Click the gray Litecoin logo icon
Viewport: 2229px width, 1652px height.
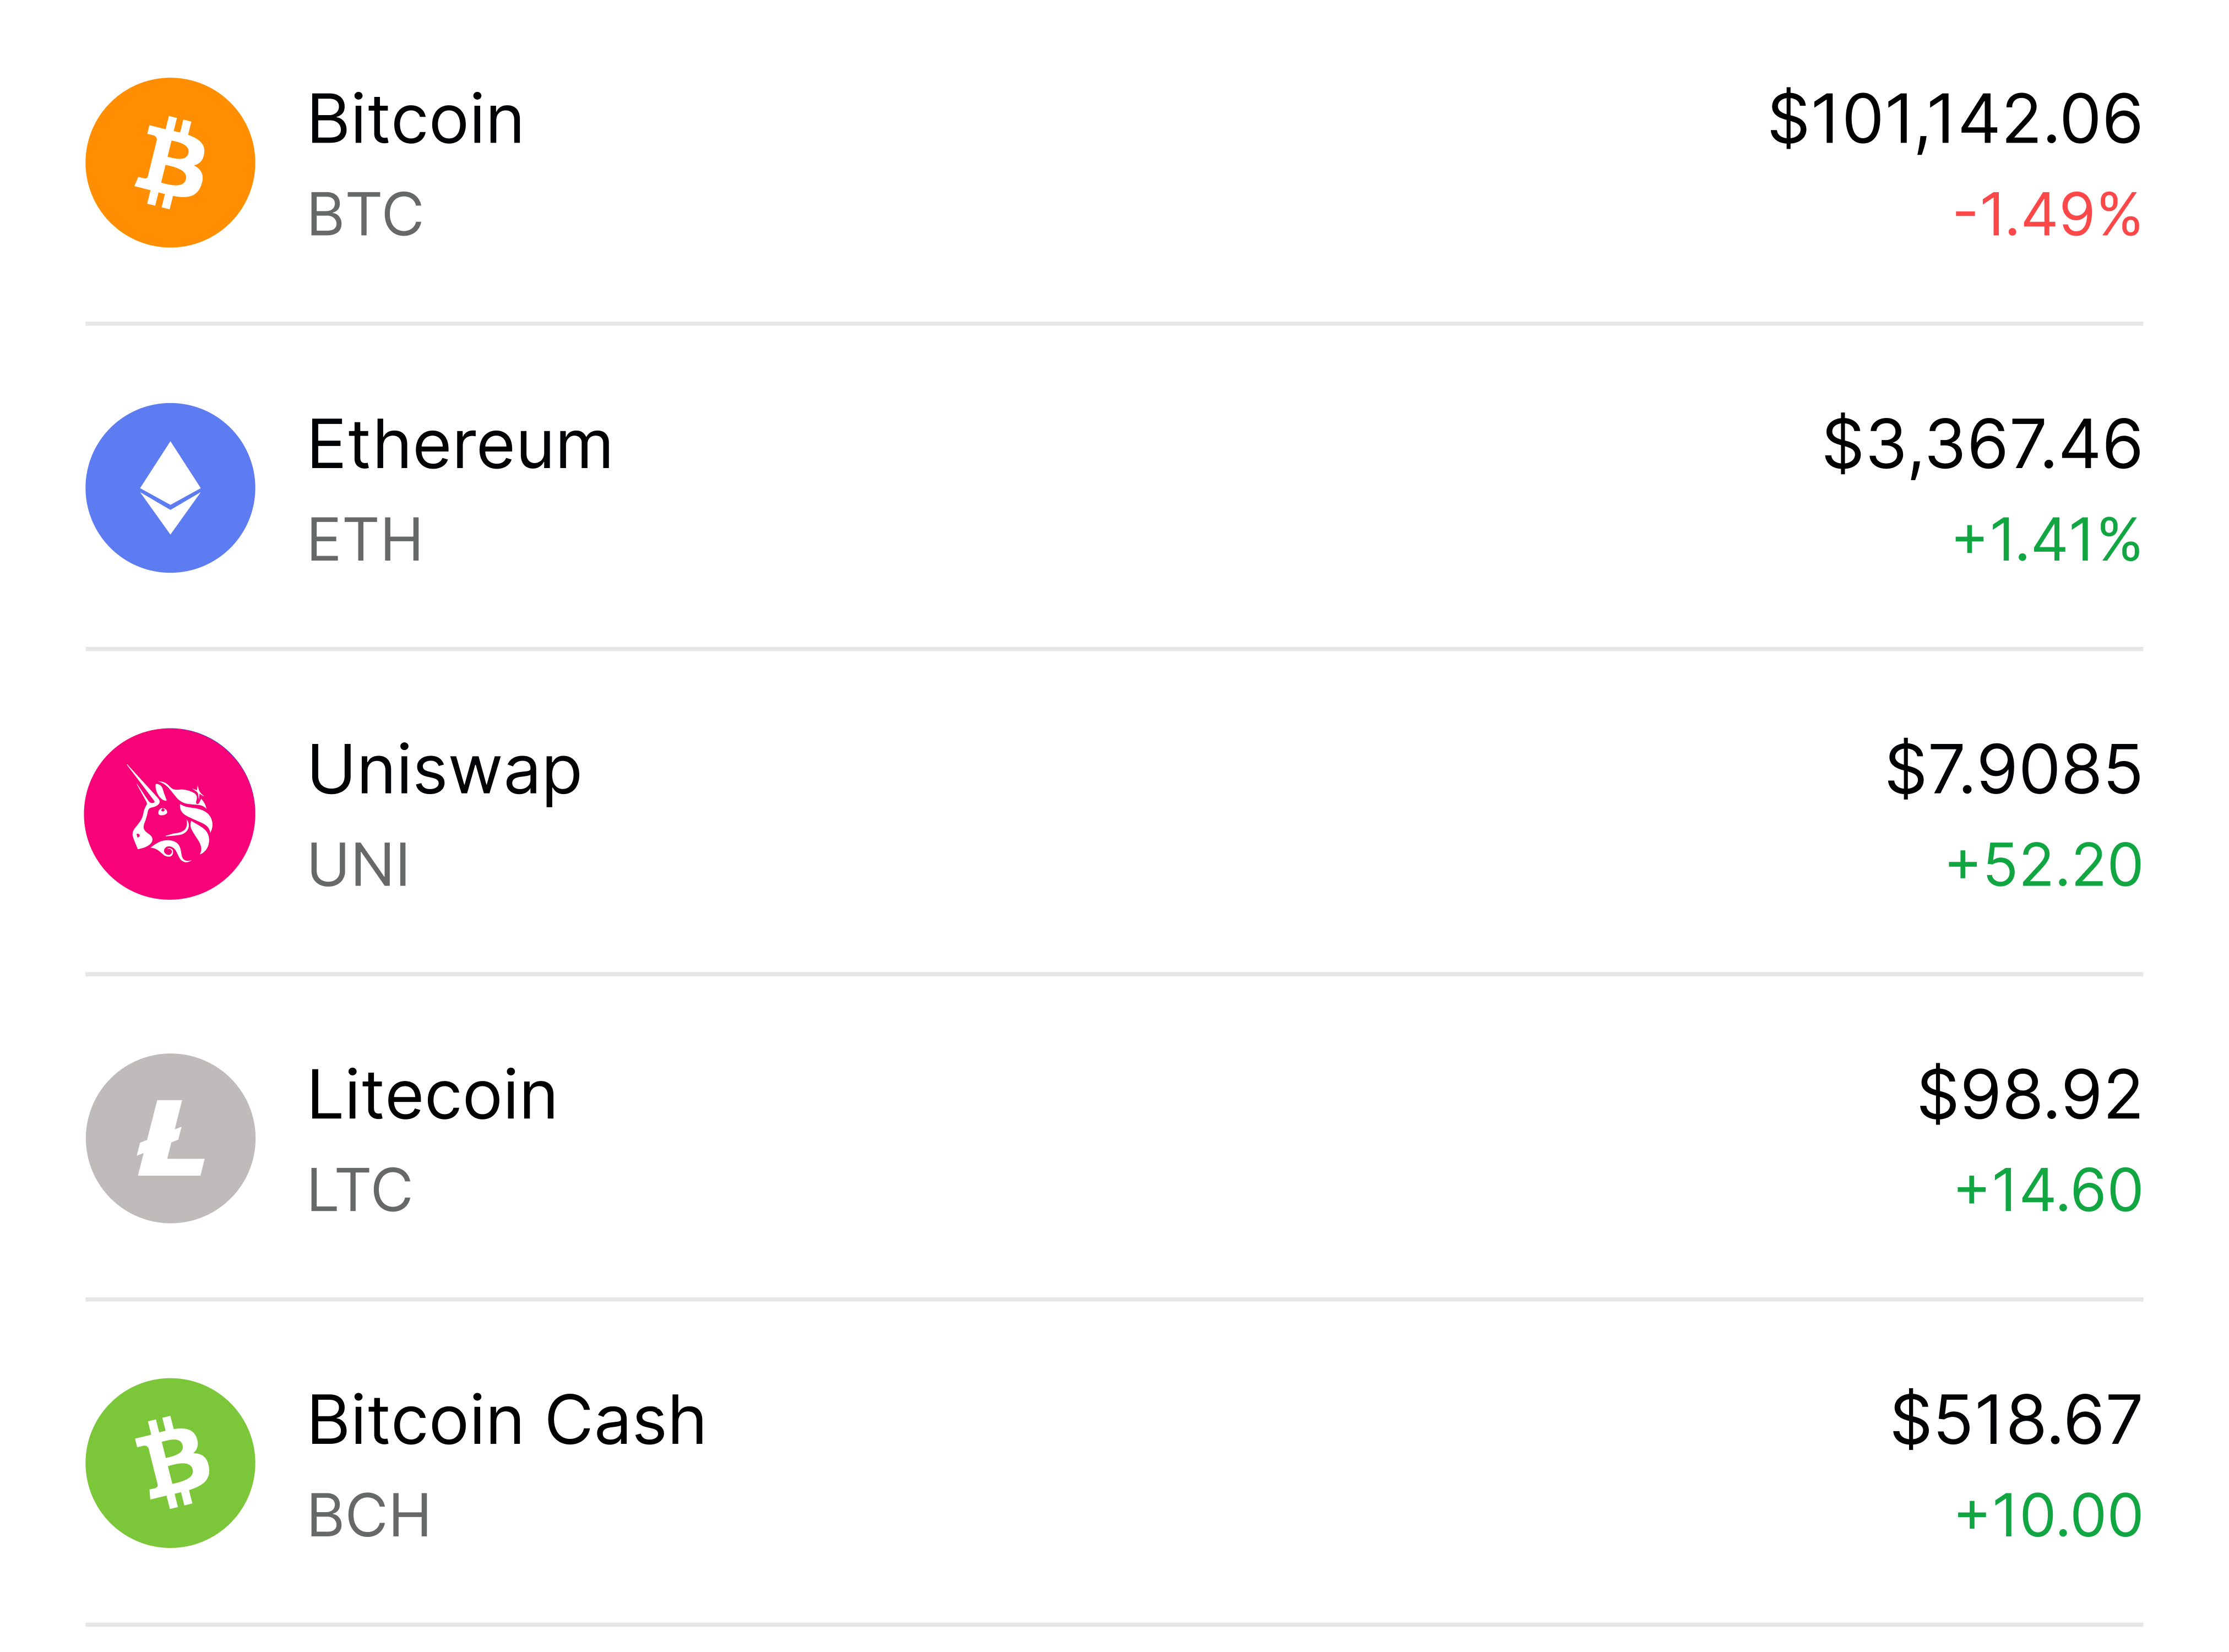pyautogui.click(x=170, y=1138)
